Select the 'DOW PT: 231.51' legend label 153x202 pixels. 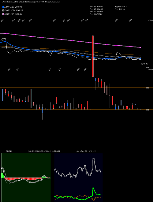13,14
